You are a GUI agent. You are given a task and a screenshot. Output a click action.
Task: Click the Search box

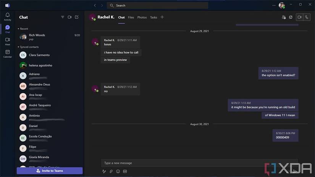click(x=157, y=5)
